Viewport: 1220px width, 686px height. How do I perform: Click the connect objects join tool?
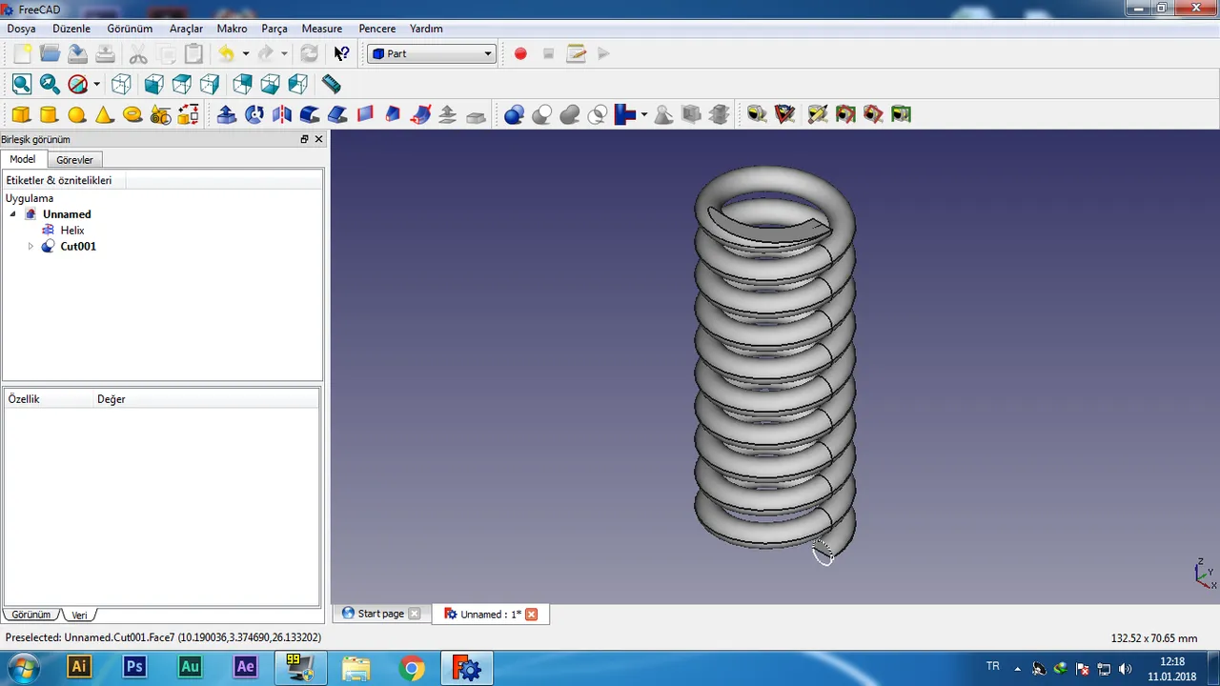click(625, 115)
